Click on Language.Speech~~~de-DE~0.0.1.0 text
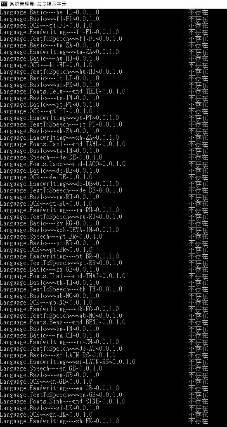This screenshot has width=227, height=427. coord(51,157)
